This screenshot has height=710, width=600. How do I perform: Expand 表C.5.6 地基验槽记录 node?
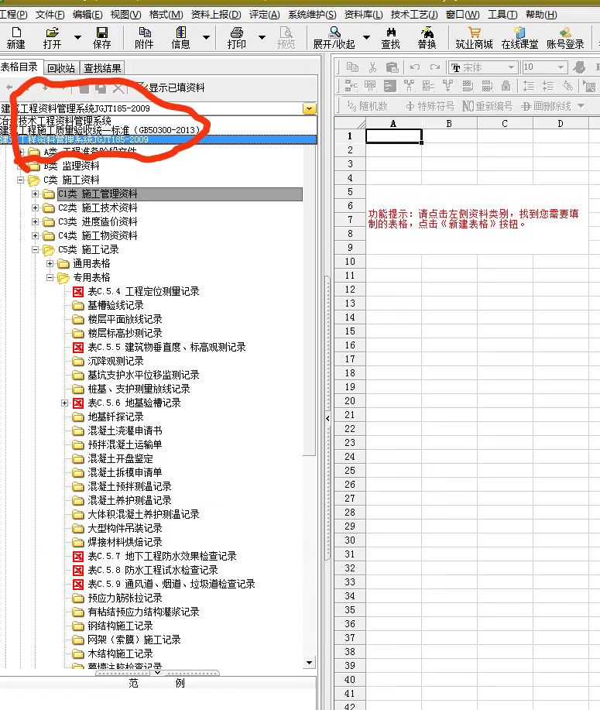pyautogui.click(x=64, y=403)
